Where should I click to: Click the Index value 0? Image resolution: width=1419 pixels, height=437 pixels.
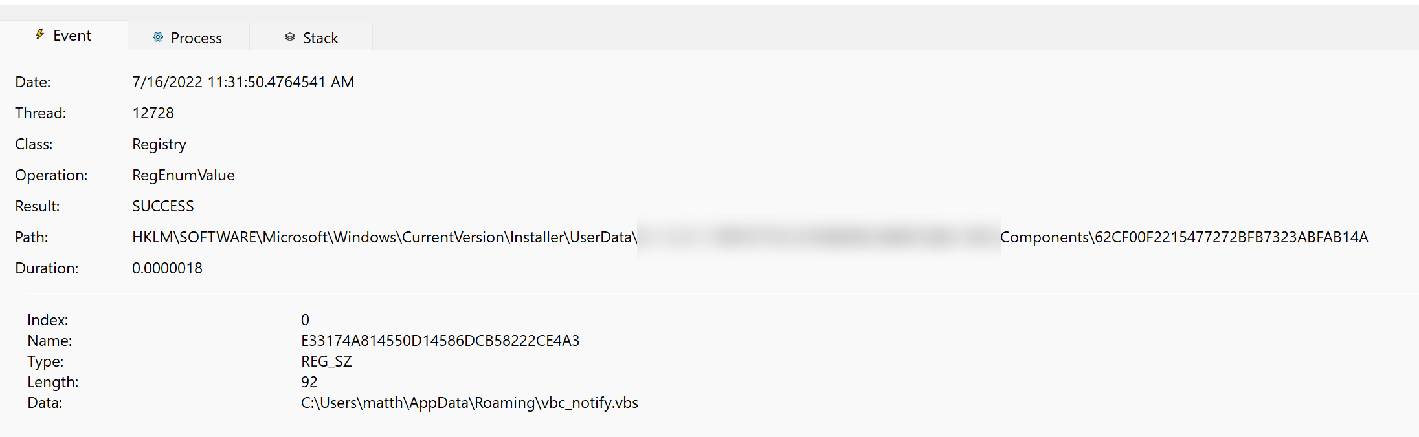pyautogui.click(x=305, y=320)
